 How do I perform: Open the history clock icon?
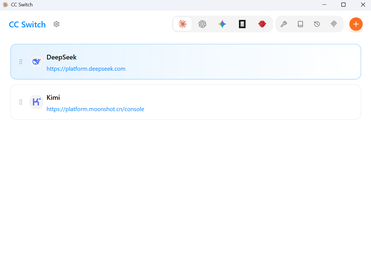pos(317,24)
